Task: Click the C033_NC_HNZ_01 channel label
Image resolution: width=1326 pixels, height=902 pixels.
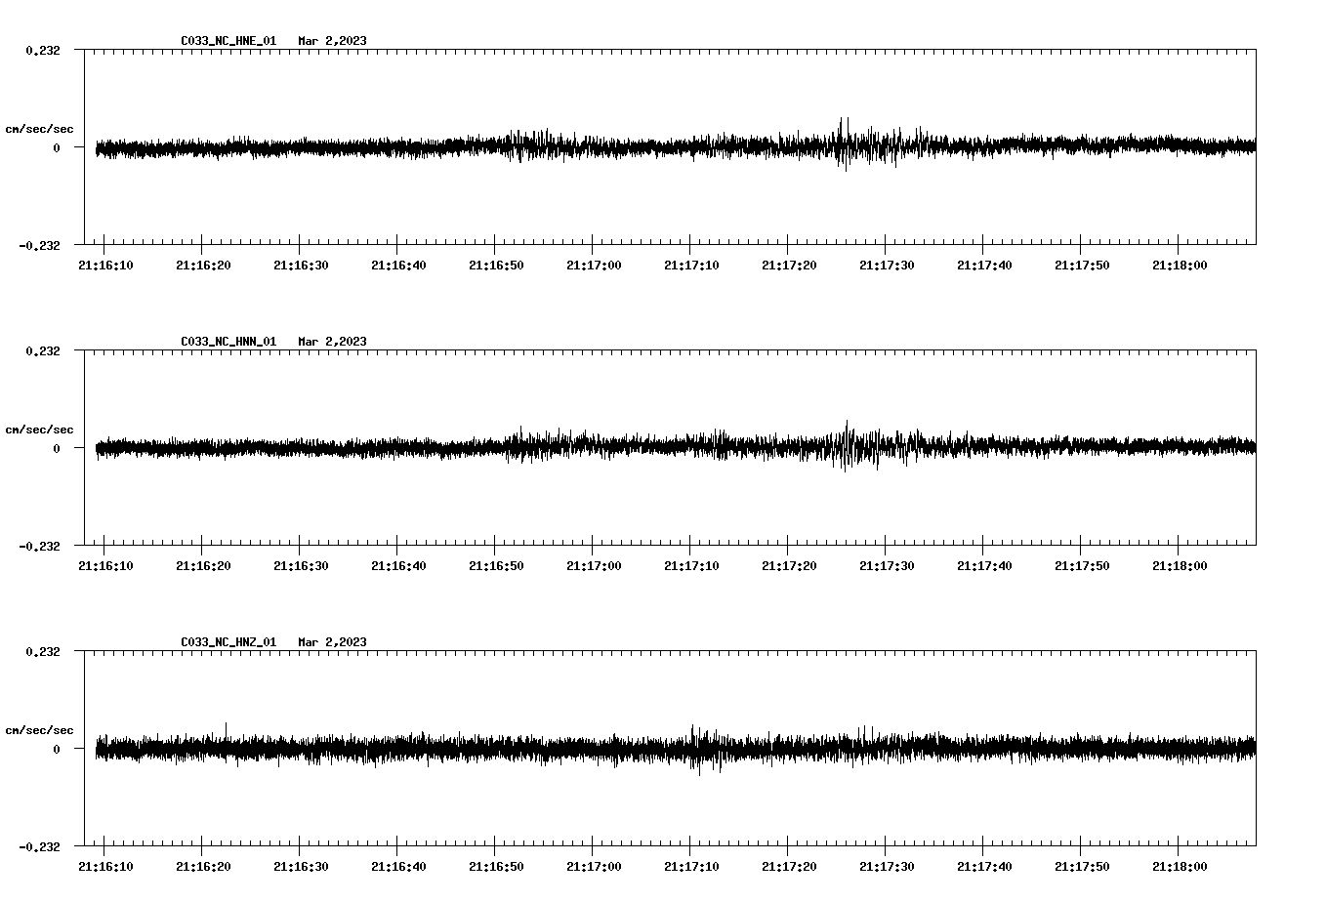Action: (227, 642)
